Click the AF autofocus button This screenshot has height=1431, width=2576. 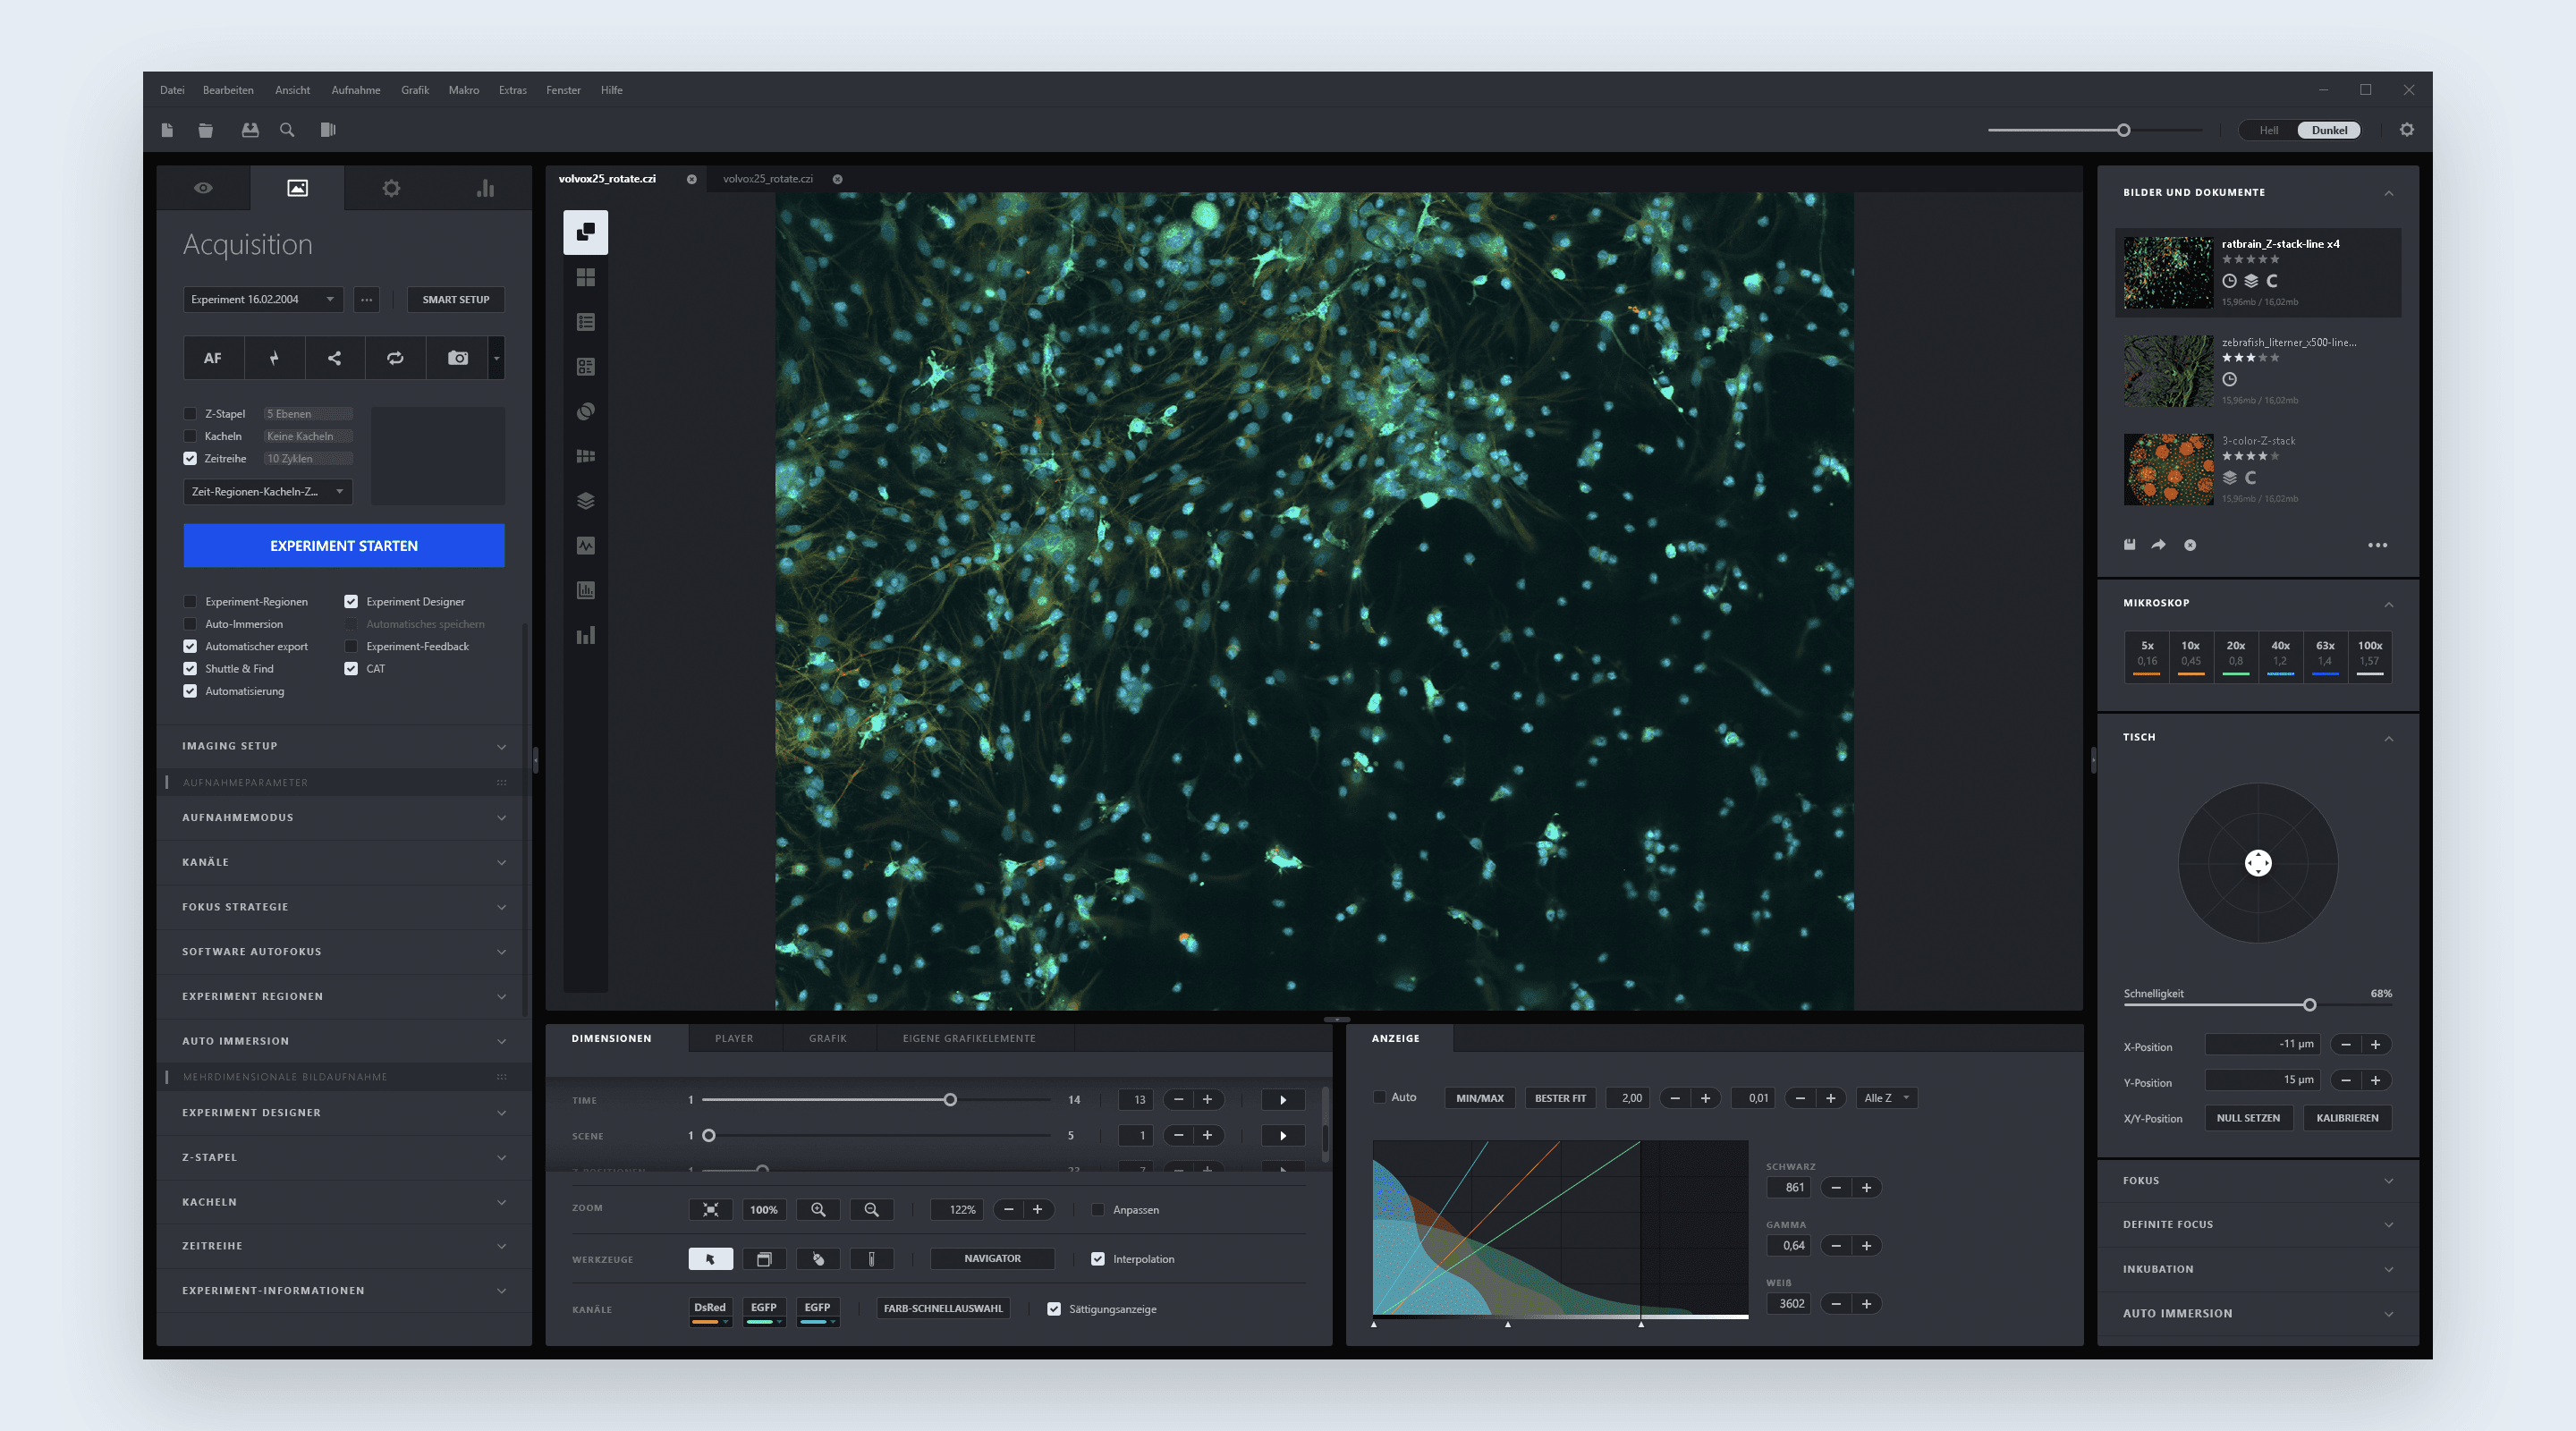(213, 358)
